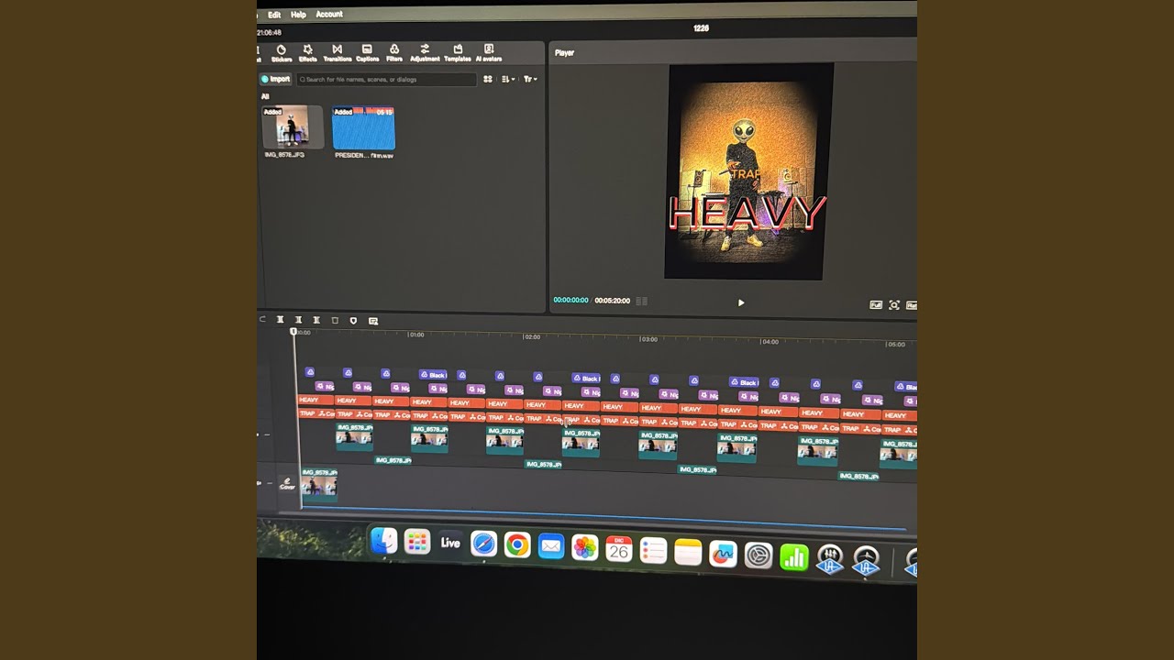The image size is (1174, 660).
Task: Select the main track IMG_8578 clip
Action: click(x=319, y=484)
